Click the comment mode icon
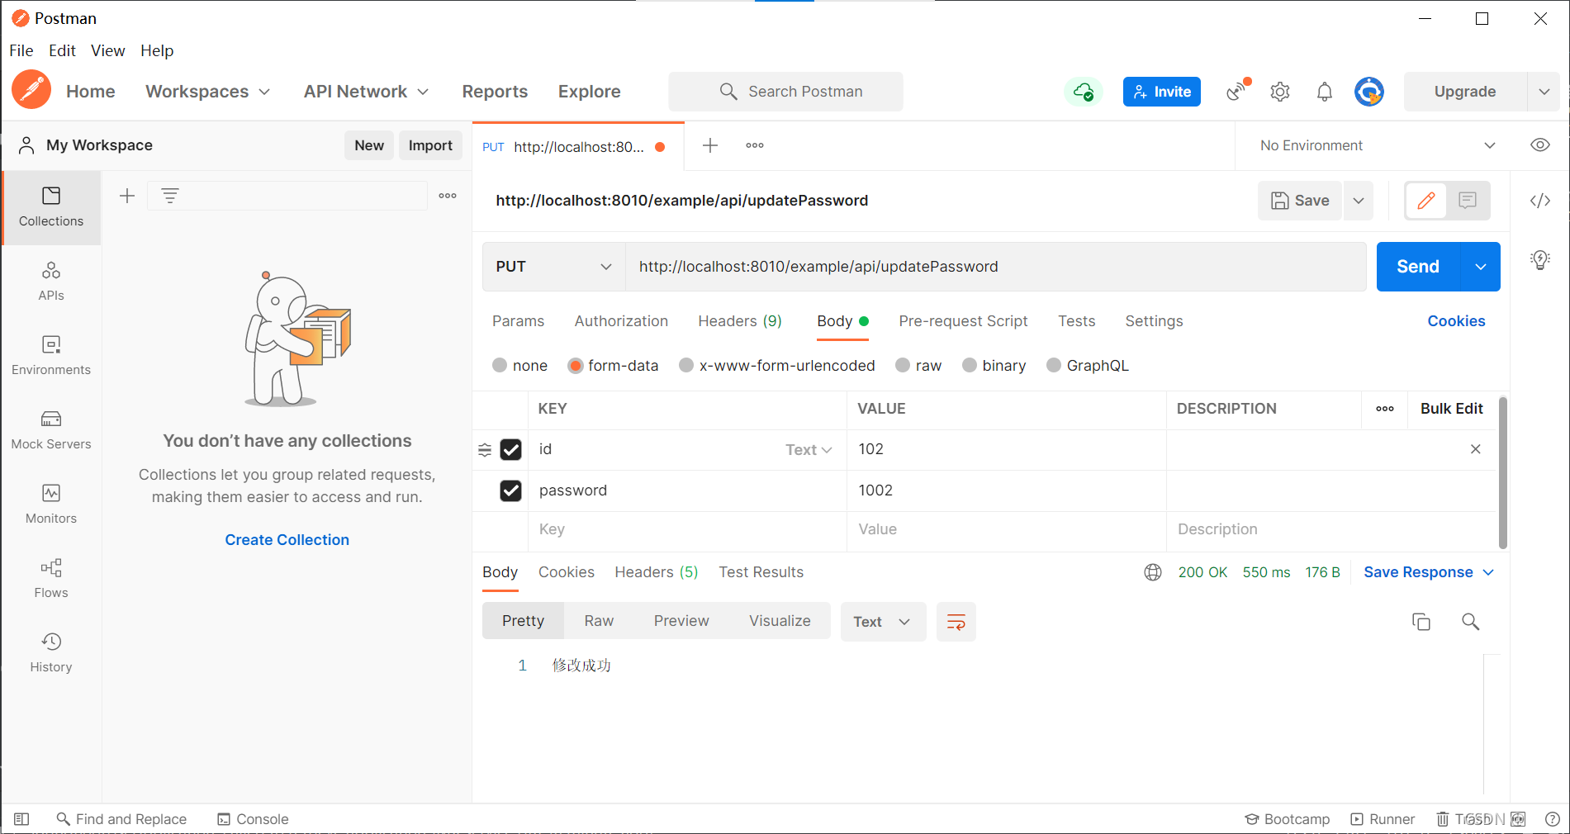 (1468, 201)
